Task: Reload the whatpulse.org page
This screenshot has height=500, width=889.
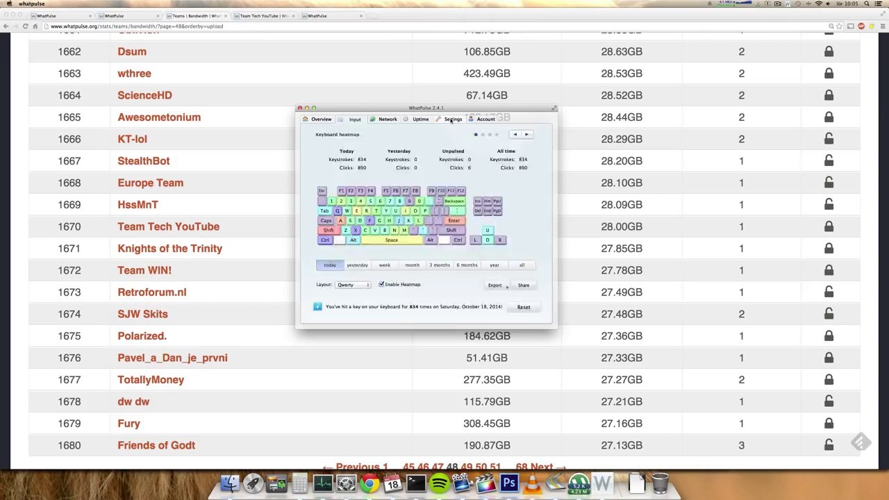Action: pyautogui.click(x=25, y=26)
